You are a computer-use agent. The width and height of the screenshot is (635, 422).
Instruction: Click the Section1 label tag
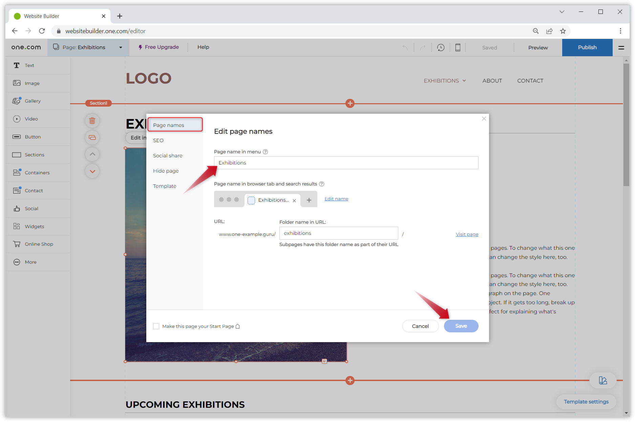pos(98,103)
